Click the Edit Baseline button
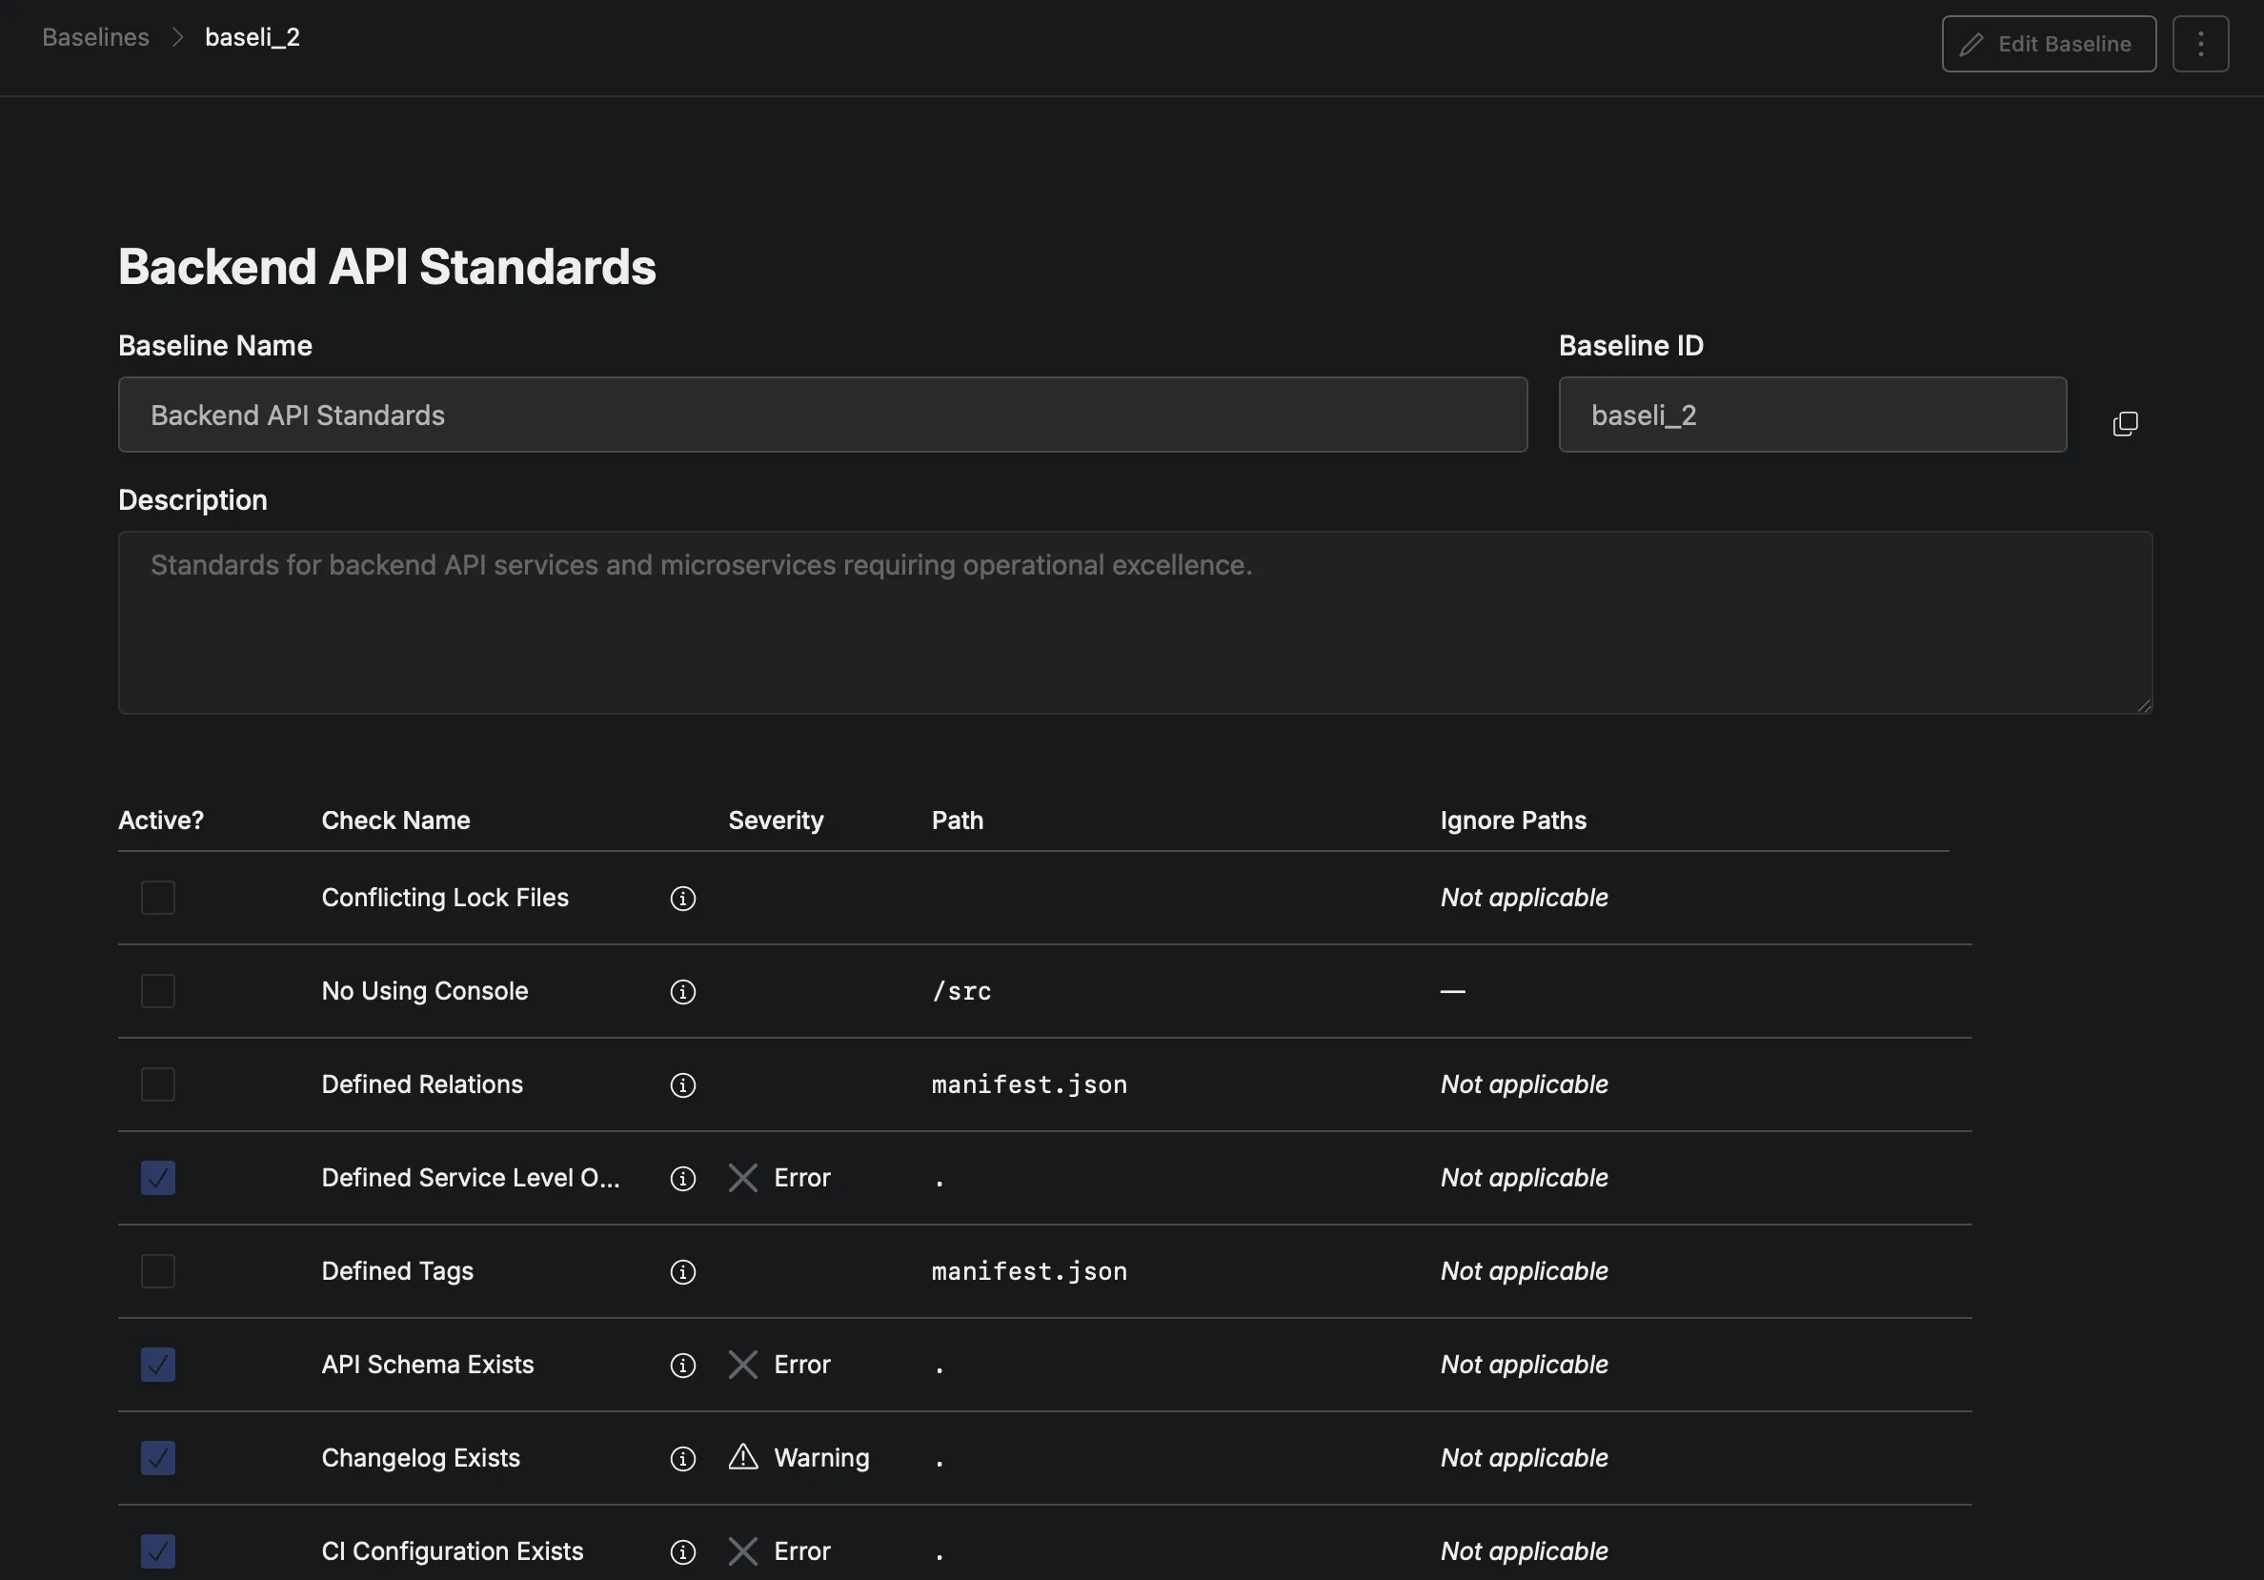 tap(2048, 44)
